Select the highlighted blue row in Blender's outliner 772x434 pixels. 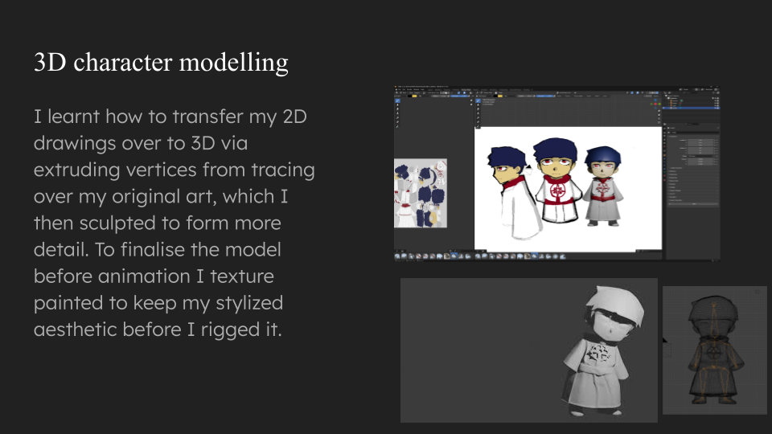tap(692, 108)
